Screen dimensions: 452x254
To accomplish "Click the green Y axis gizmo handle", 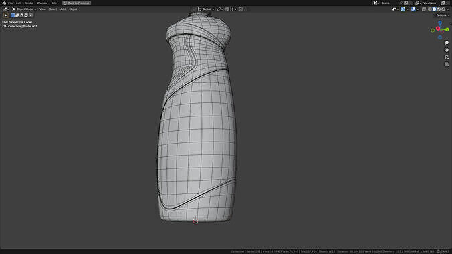I will click(x=447, y=29).
